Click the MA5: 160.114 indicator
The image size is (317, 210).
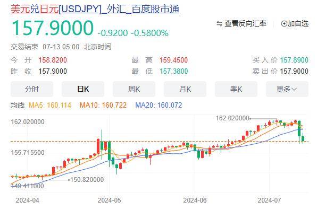point(50,105)
